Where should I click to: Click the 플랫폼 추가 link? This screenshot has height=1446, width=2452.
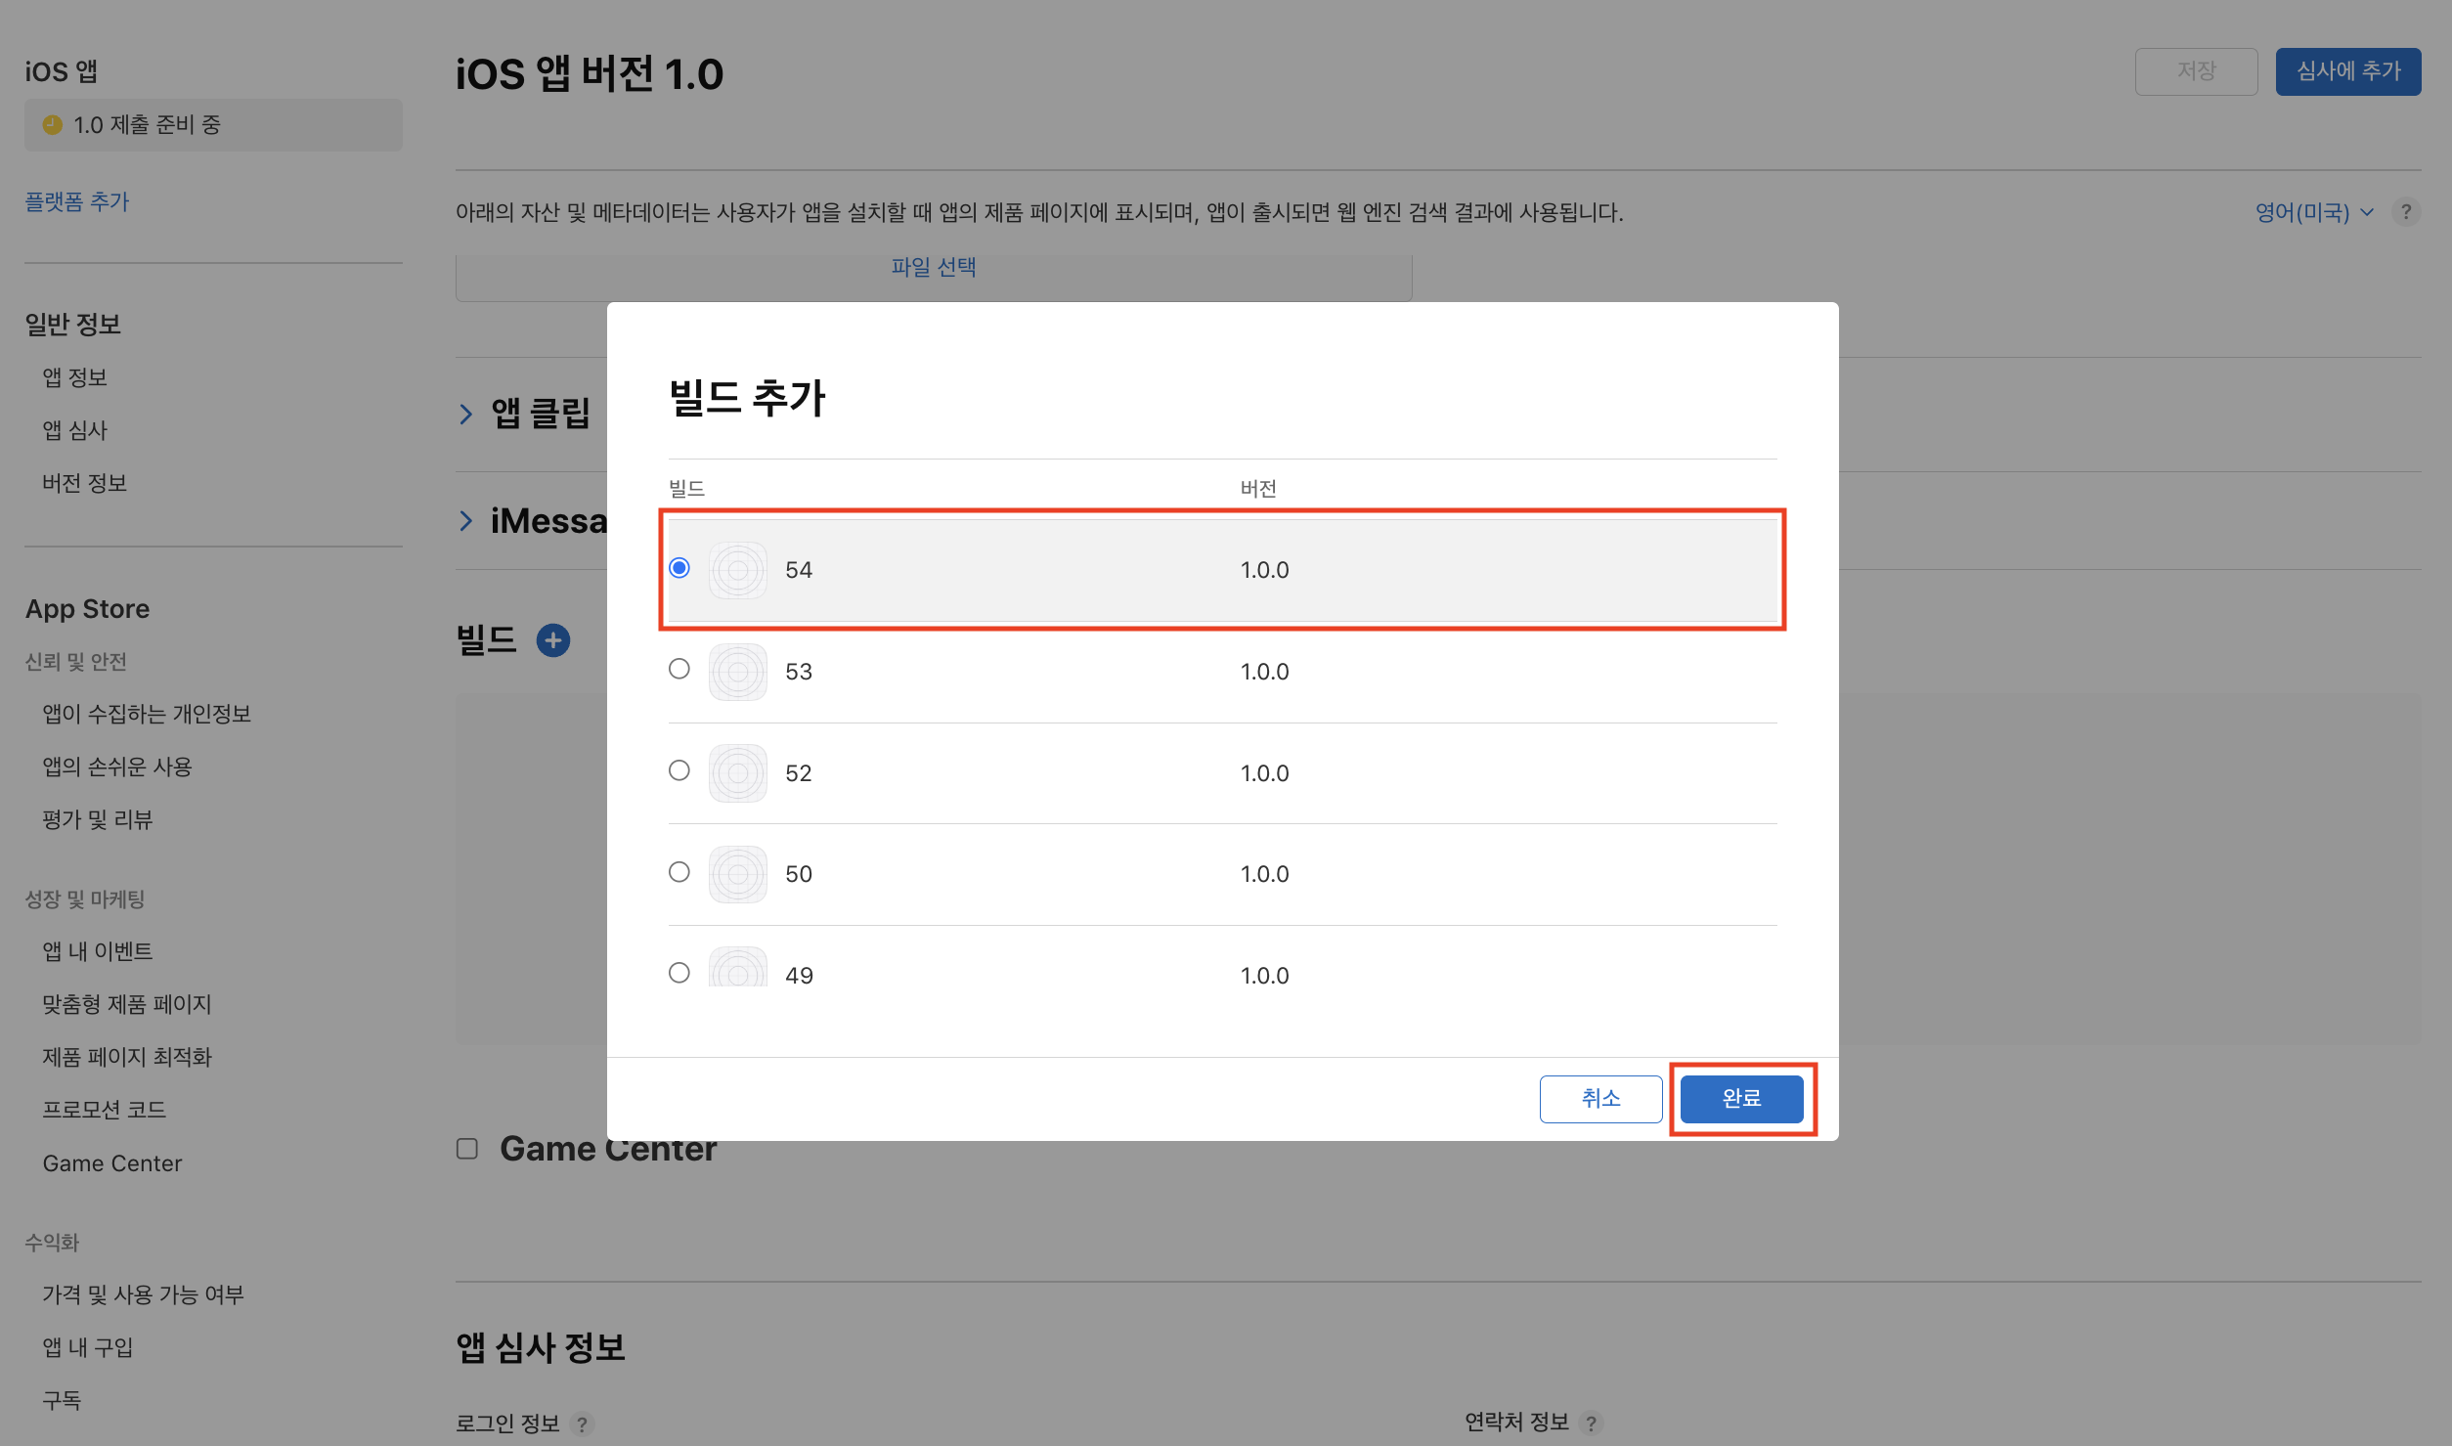tap(77, 201)
